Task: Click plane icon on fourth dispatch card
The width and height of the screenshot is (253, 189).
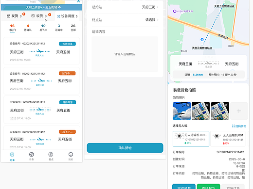Action: click(40, 139)
